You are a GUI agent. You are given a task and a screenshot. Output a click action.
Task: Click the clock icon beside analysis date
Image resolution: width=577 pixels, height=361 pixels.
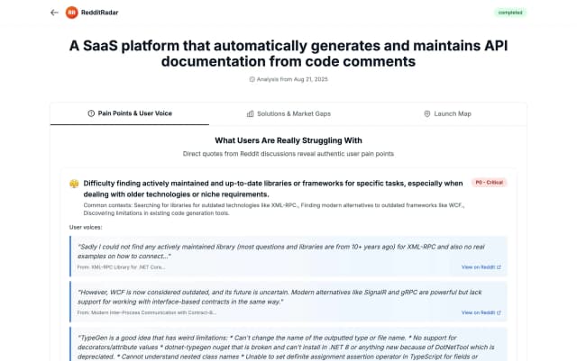point(252,79)
